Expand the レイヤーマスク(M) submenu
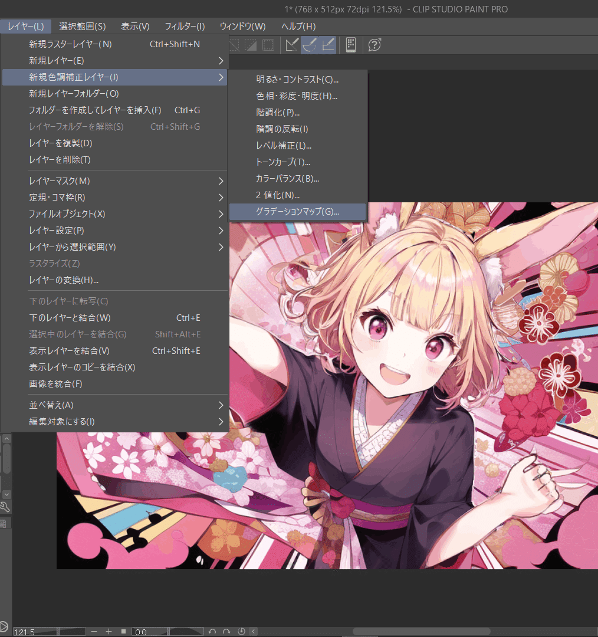 (115, 181)
